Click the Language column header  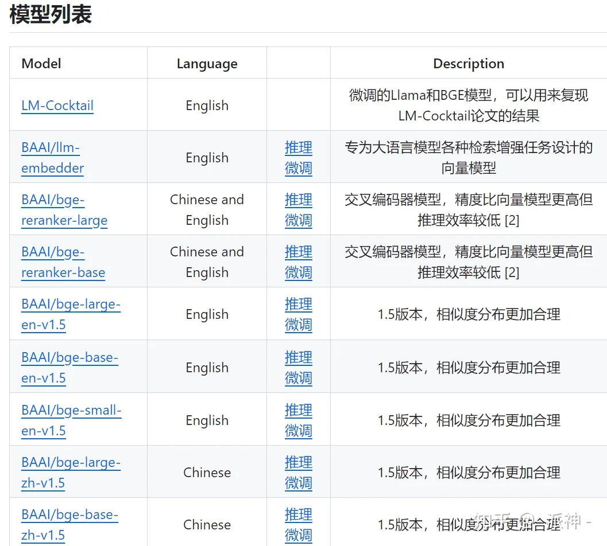pyautogui.click(x=207, y=64)
